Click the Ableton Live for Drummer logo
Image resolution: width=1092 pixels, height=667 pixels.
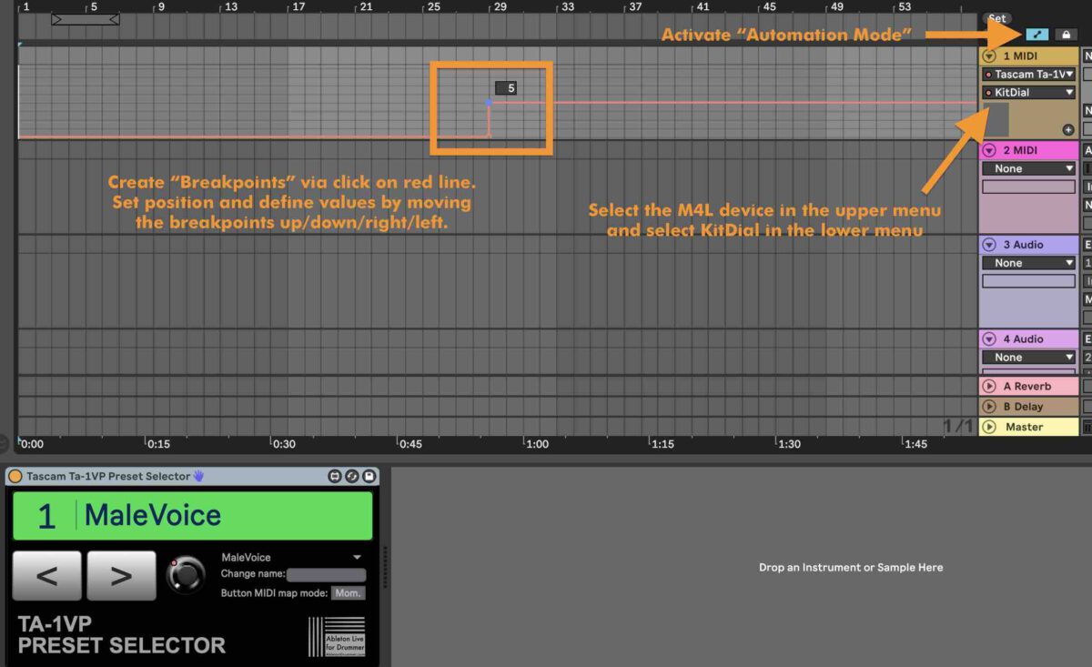point(337,637)
